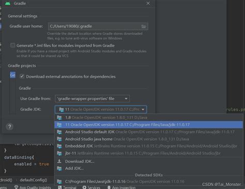Click the Download JDK arrow icon

59,161
